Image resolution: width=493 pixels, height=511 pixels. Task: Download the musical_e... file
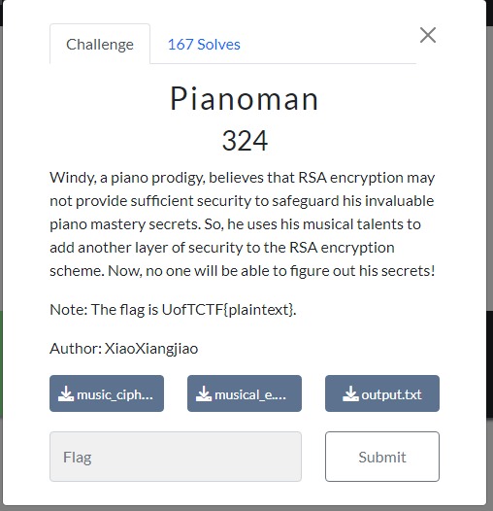[x=245, y=393]
